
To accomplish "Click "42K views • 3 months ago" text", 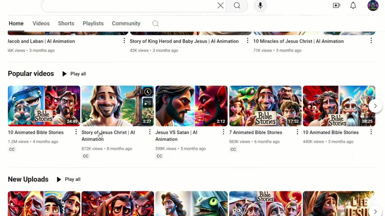I will coord(154,50).
